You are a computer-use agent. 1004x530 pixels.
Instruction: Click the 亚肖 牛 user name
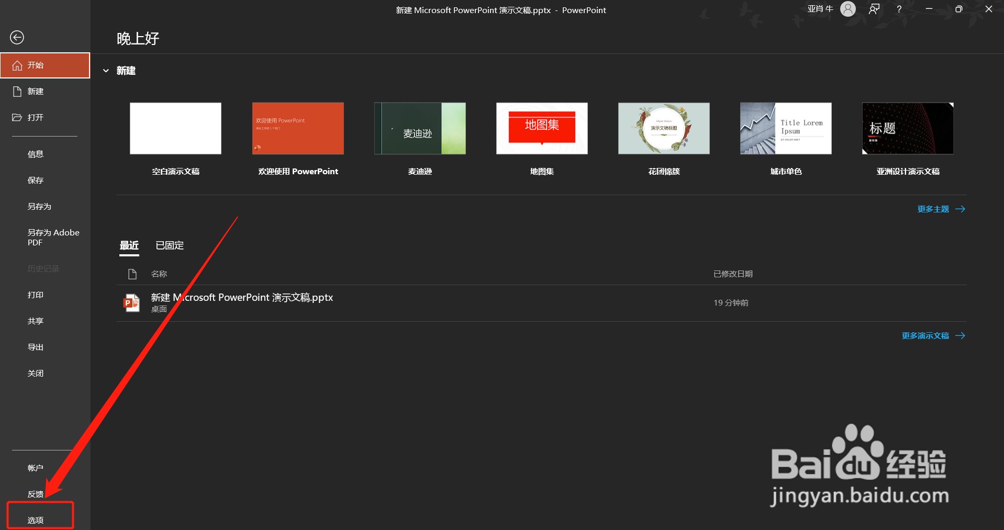pos(820,9)
